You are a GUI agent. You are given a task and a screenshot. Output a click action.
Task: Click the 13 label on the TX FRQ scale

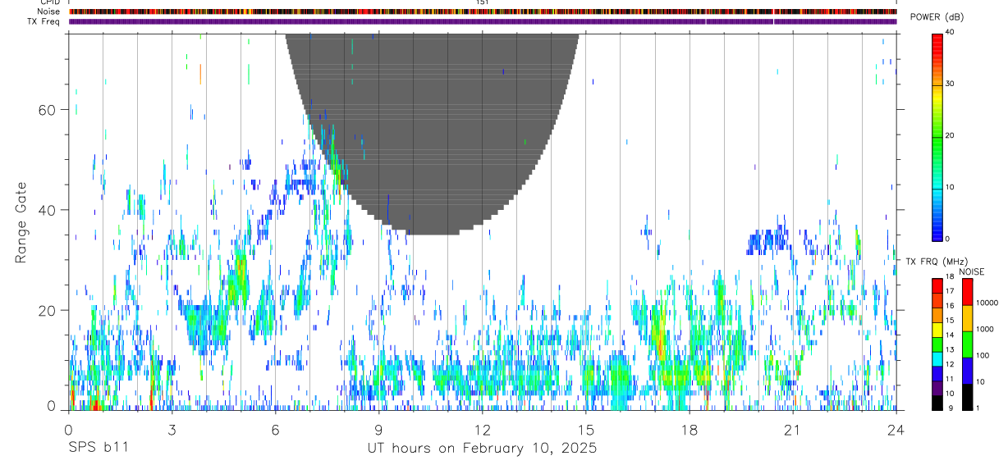(x=951, y=349)
